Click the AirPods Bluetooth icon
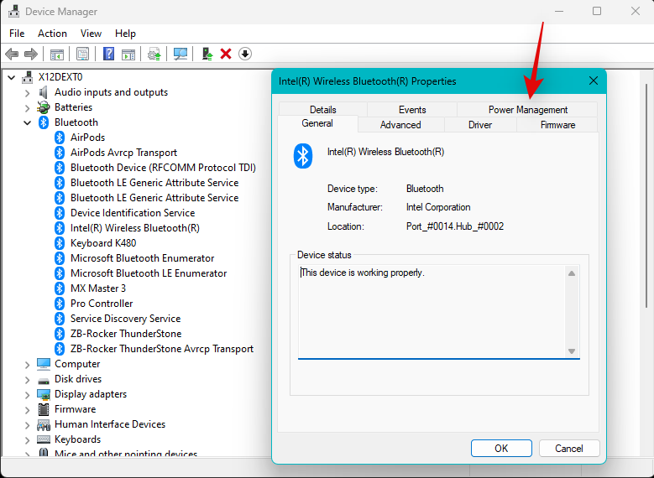The height and width of the screenshot is (478, 654). click(60, 138)
